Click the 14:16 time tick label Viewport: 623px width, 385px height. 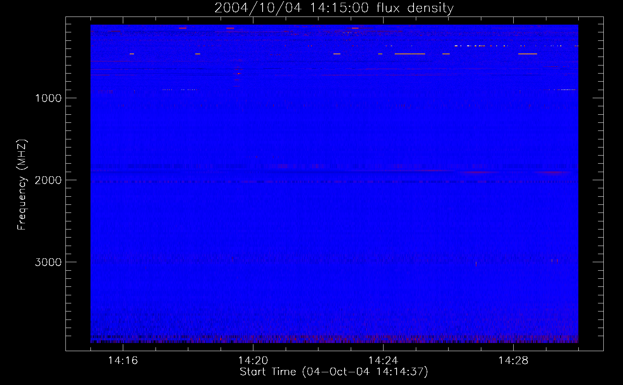123,361
